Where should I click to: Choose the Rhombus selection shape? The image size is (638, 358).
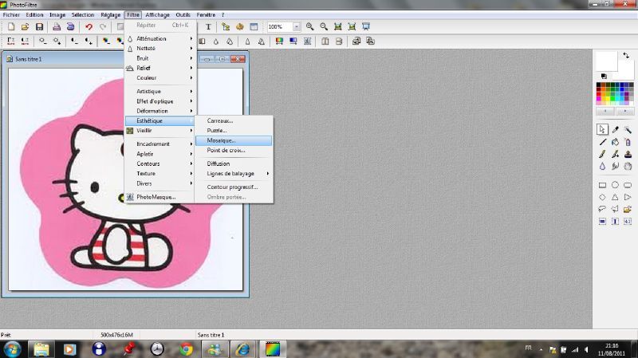[603, 197]
